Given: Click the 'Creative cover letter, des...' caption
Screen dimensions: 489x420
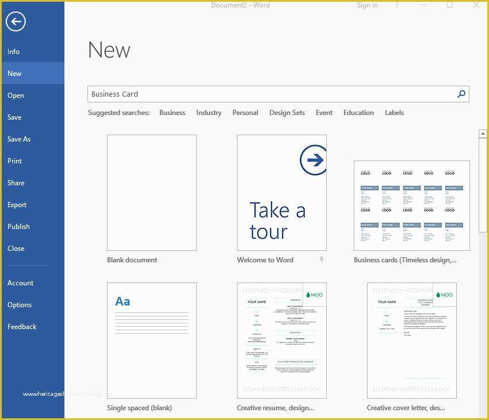Looking at the screenshot, I should coord(406,407).
